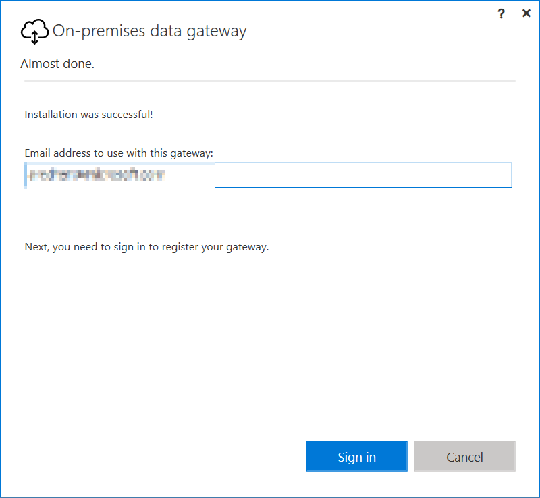The width and height of the screenshot is (540, 498).
Task: Click Sign in to register the gateway
Action: (x=356, y=456)
